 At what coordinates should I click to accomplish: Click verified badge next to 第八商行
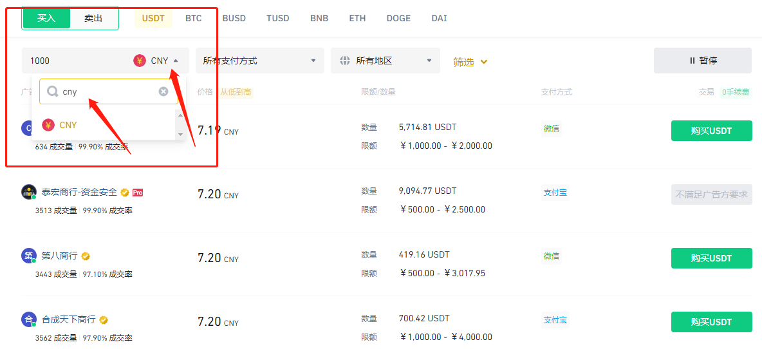click(86, 256)
